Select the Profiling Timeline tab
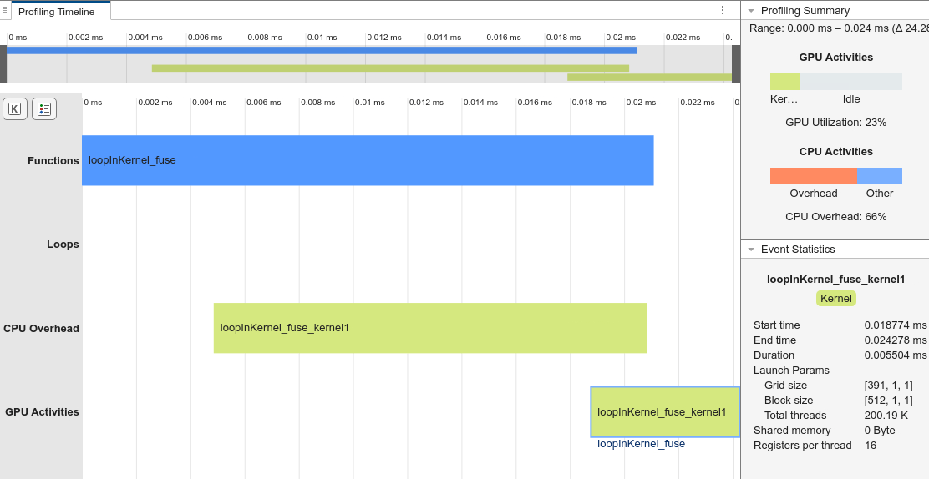The height and width of the screenshot is (479, 929). pyautogui.click(x=56, y=12)
